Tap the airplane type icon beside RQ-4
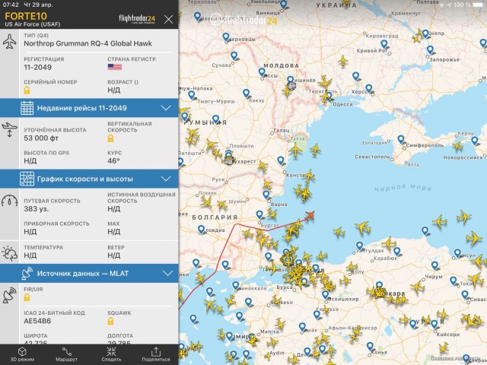The image size is (487, 365). [10, 42]
